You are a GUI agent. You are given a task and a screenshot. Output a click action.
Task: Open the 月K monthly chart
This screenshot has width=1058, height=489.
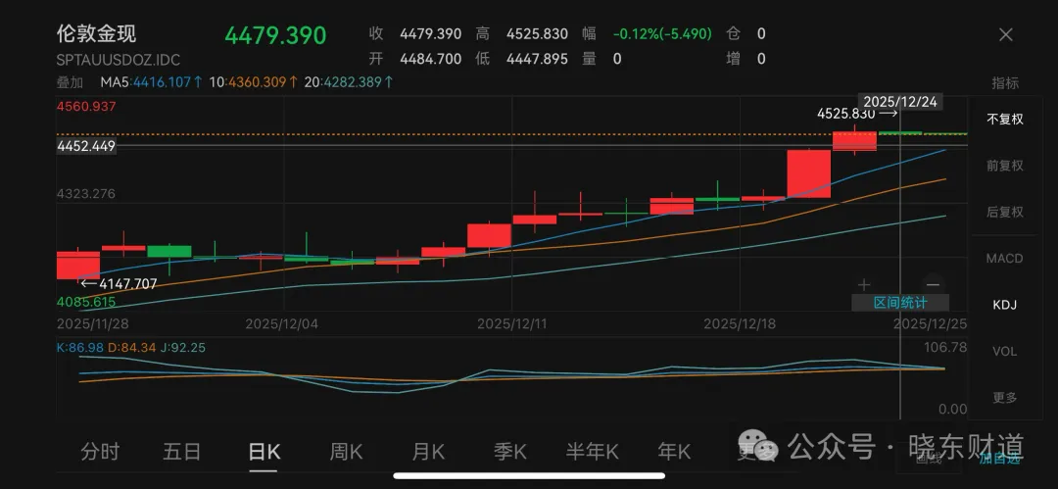428,451
